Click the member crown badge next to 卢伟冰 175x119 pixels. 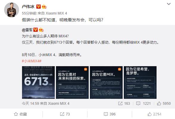click(44, 7)
